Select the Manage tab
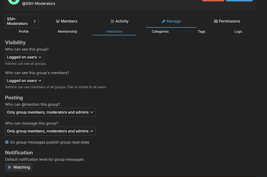The height and width of the screenshot is (177, 267). (171, 21)
